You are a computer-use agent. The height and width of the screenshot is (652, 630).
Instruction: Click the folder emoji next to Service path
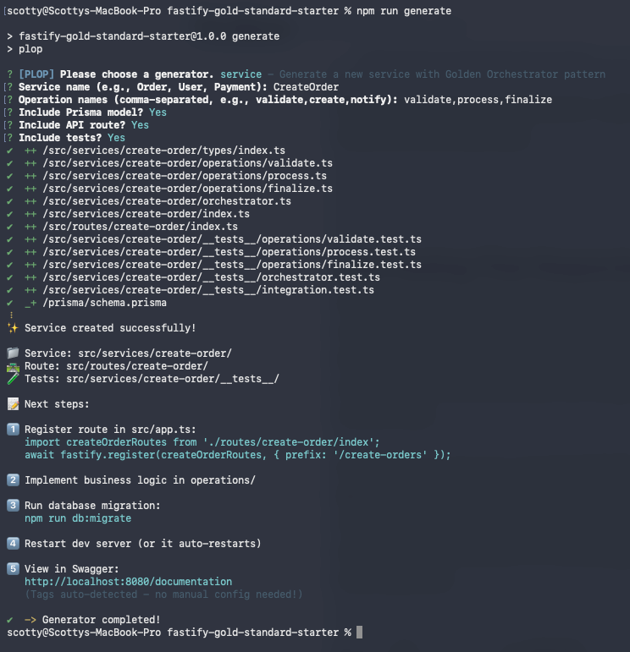tap(12, 353)
